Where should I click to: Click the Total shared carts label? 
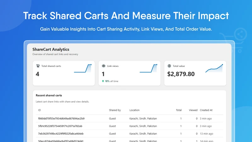pyautogui.click(x=51, y=66)
